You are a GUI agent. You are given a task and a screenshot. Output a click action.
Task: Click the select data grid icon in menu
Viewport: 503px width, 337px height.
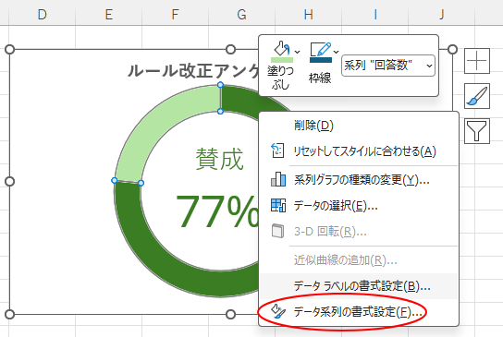[x=278, y=205]
